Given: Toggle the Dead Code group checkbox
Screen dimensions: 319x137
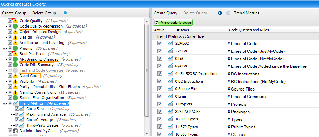Looking at the screenshot, I should (x=10, y=76).
